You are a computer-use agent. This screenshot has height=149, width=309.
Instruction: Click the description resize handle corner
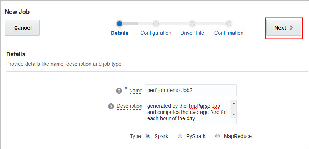pos(234,122)
